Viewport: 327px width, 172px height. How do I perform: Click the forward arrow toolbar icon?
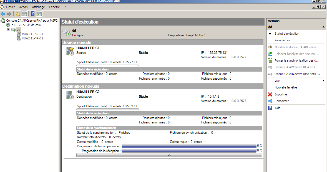[9, 14]
